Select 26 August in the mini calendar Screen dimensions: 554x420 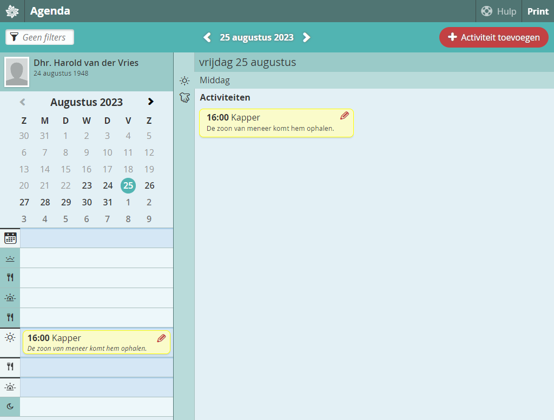(x=149, y=185)
